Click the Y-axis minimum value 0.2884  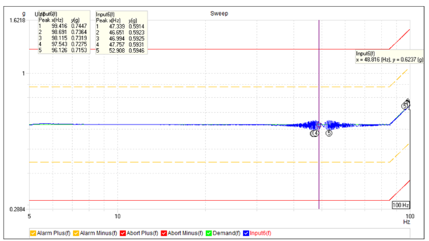coord(17,209)
